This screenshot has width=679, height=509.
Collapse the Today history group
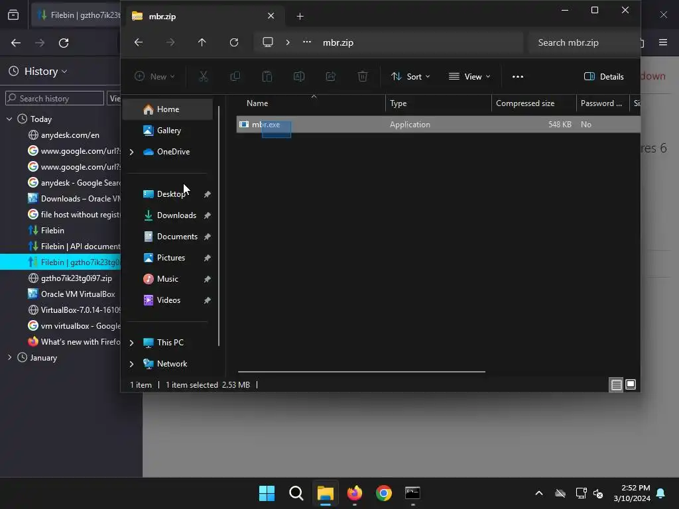9,119
